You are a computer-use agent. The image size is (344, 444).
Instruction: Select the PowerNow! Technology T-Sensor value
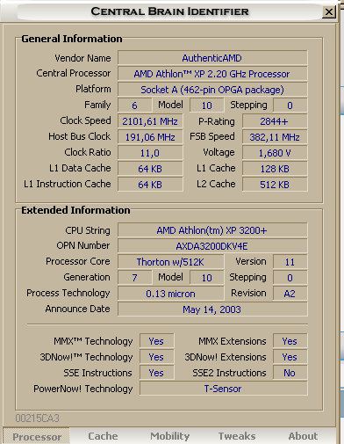(224, 389)
